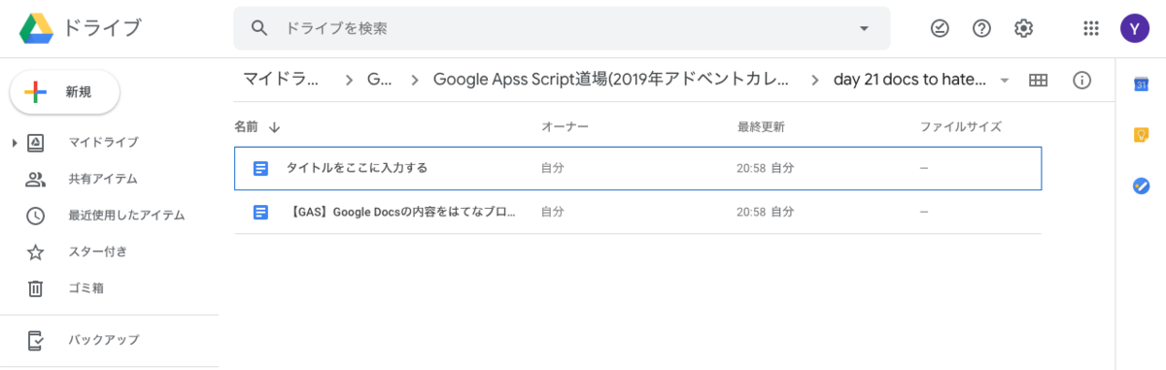Click the Google Drive logo
The height and width of the screenshot is (370, 1166).
(36, 28)
